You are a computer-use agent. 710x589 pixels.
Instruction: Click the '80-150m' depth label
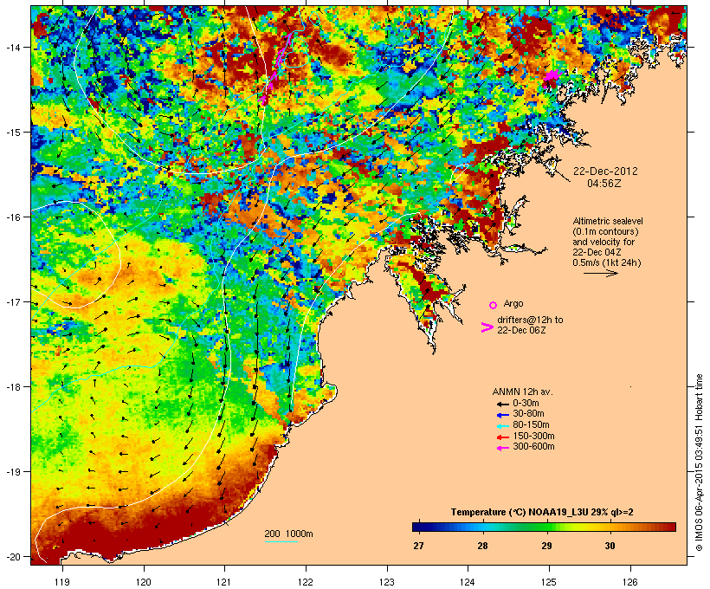pyautogui.click(x=531, y=425)
